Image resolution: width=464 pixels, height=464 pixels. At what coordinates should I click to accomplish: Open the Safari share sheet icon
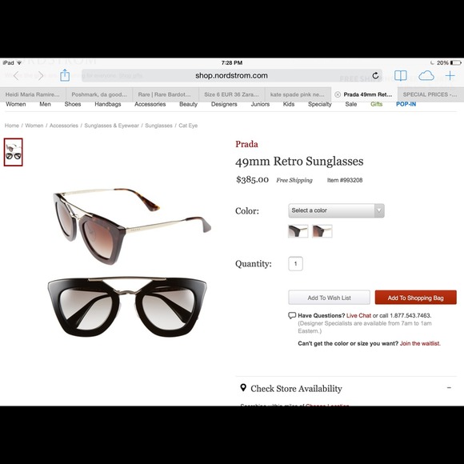point(65,75)
